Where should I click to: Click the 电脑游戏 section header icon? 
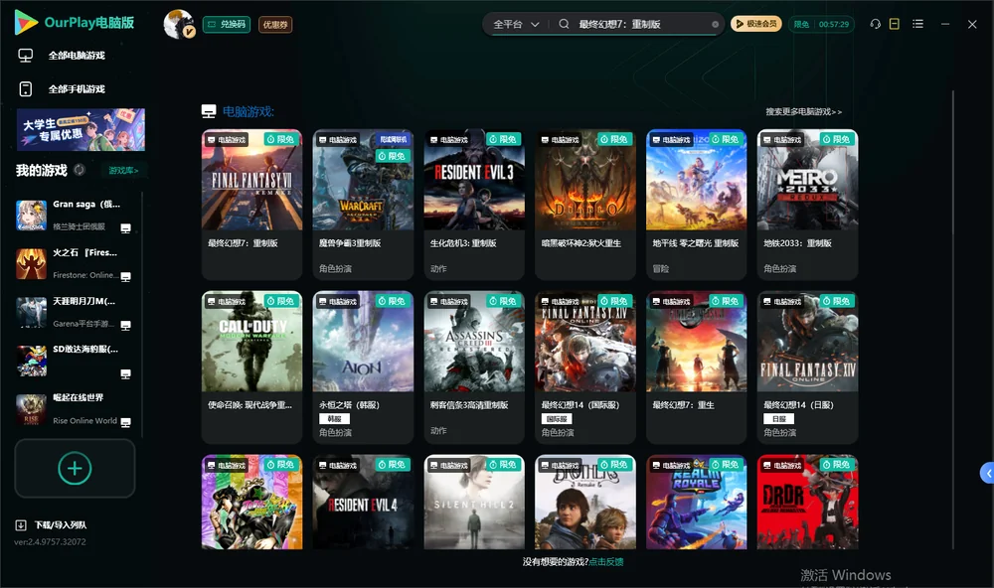[209, 111]
